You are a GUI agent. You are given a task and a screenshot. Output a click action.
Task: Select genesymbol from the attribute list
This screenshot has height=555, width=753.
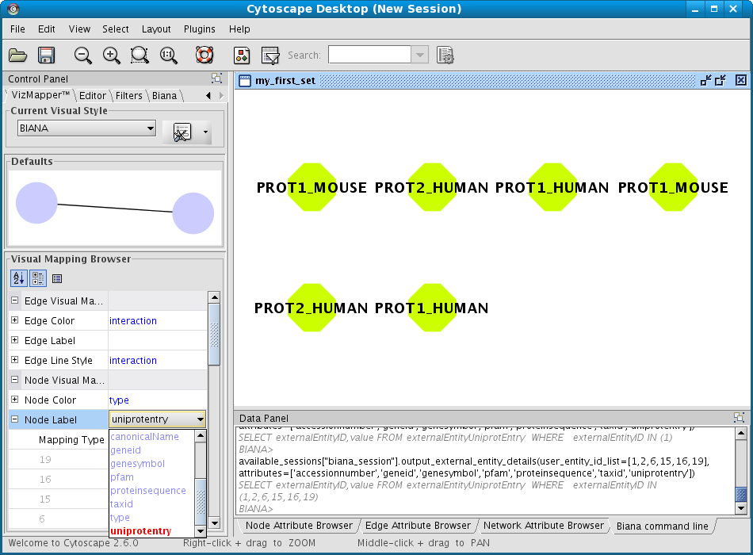click(x=138, y=464)
